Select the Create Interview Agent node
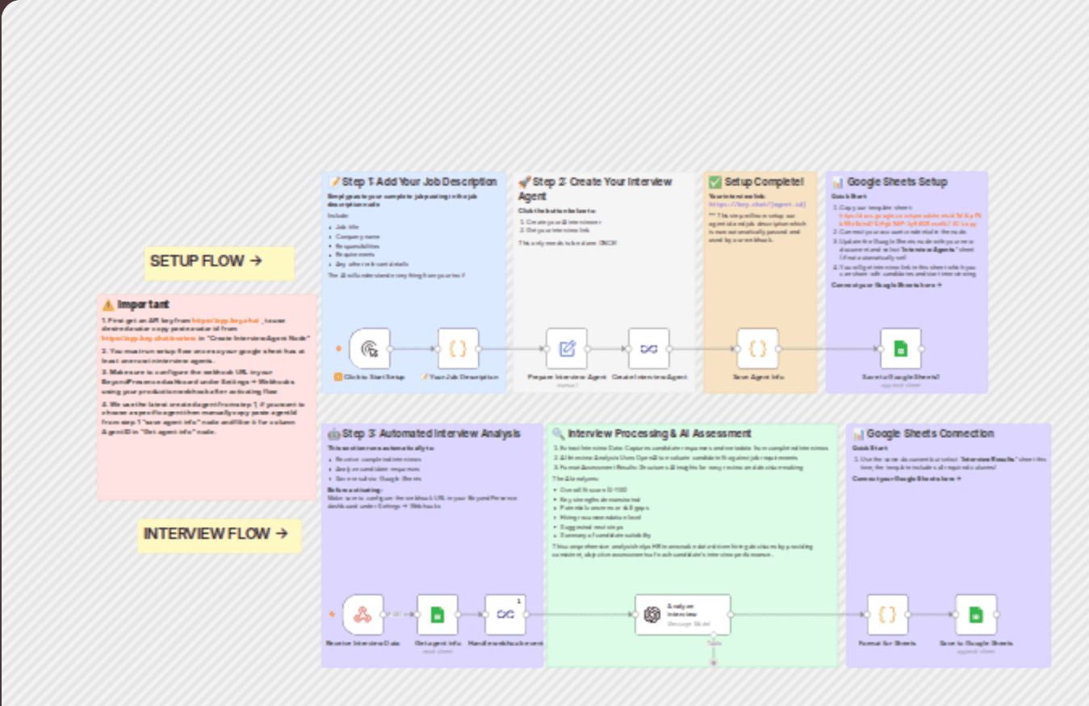Viewport: 1089px width, 706px height. (649, 349)
